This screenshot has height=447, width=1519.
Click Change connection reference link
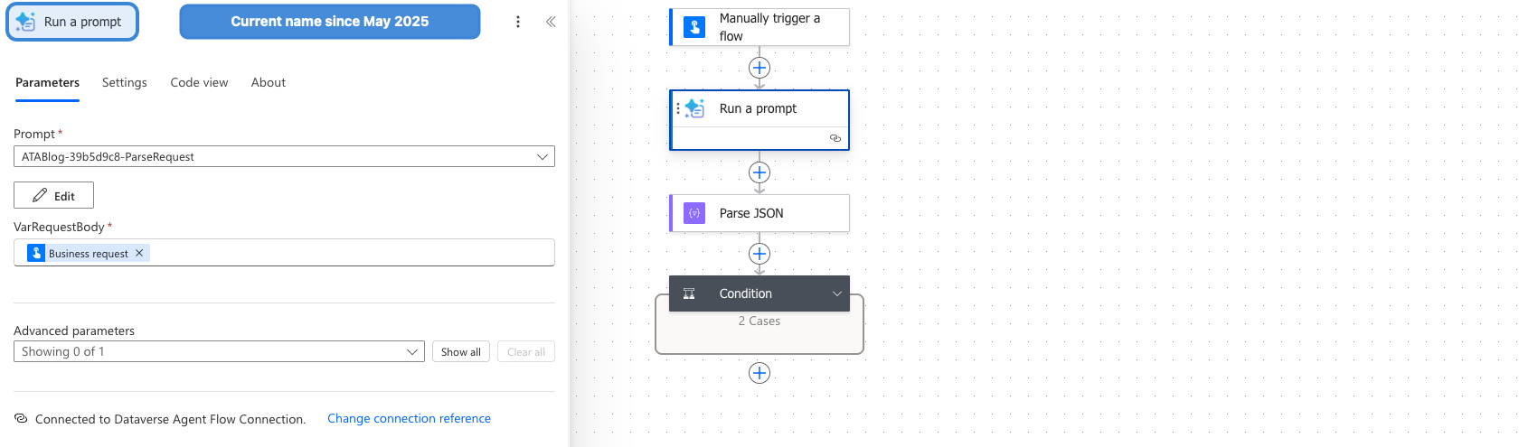(409, 418)
